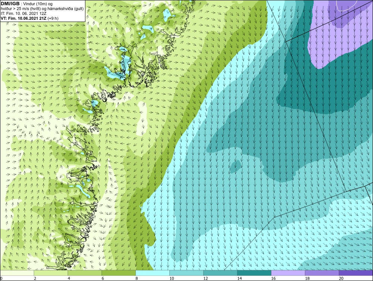
Task: Click the DMI/IGB title text
Action: coord(10,4)
